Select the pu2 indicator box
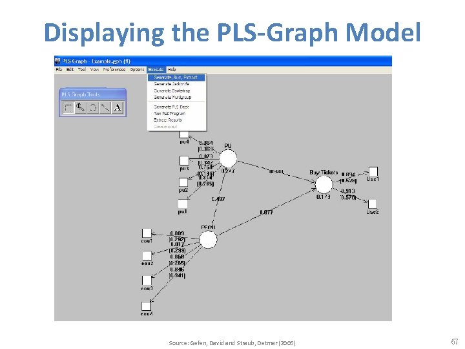This screenshot has width=465, height=349. tap(183, 182)
